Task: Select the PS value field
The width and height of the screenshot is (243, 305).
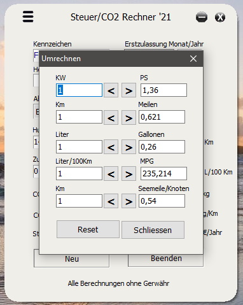Action: coord(163,90)
